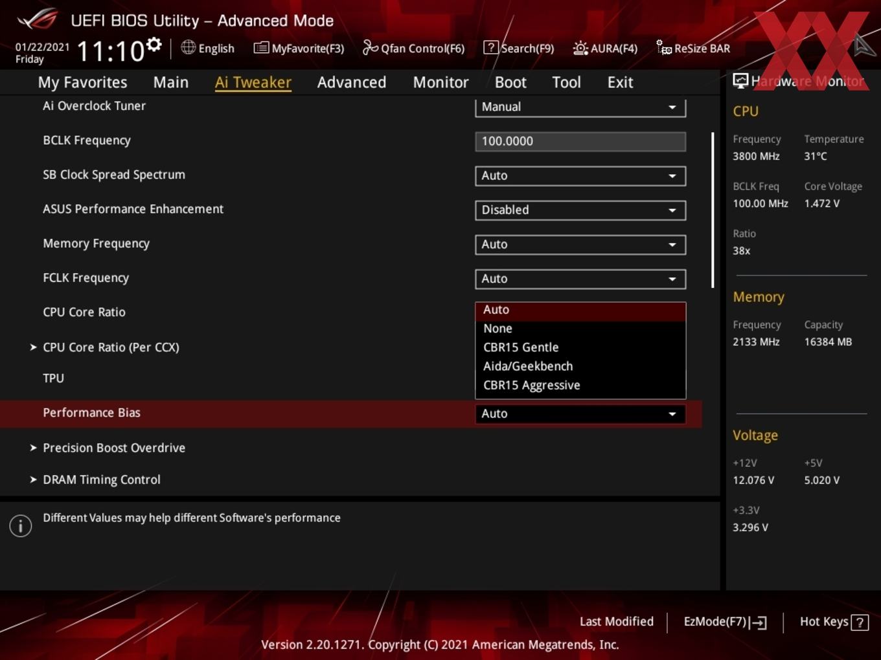The height and width of the screenshot is (660, 881).
Task: Open the Tool tab
Action: 566,82
